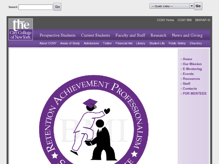
Task: Open the BMIRAP-SI top link
Action: tap(202, 20)
